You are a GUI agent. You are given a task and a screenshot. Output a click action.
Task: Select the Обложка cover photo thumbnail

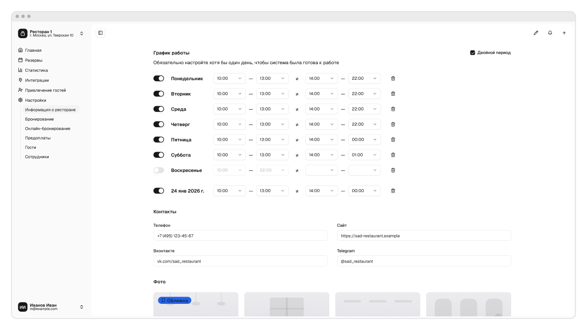coord(196,305)
